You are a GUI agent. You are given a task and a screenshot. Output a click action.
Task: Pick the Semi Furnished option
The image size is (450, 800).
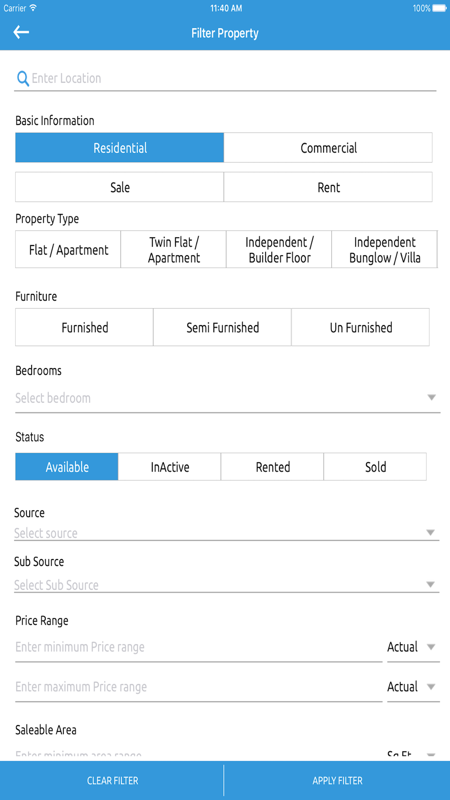tap(222, 328)
